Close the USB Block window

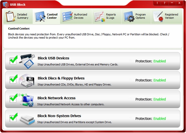pyautogui.click(x=179, y=3)
